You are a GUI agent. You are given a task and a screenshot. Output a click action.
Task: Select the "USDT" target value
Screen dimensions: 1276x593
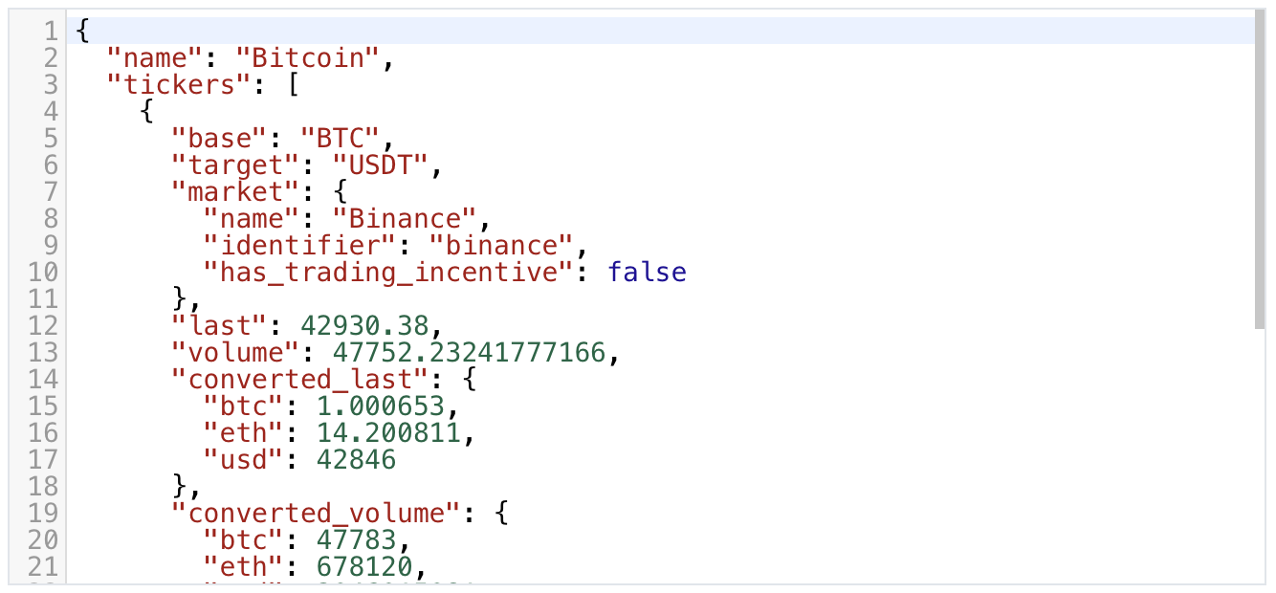click(x=381, y=165)
